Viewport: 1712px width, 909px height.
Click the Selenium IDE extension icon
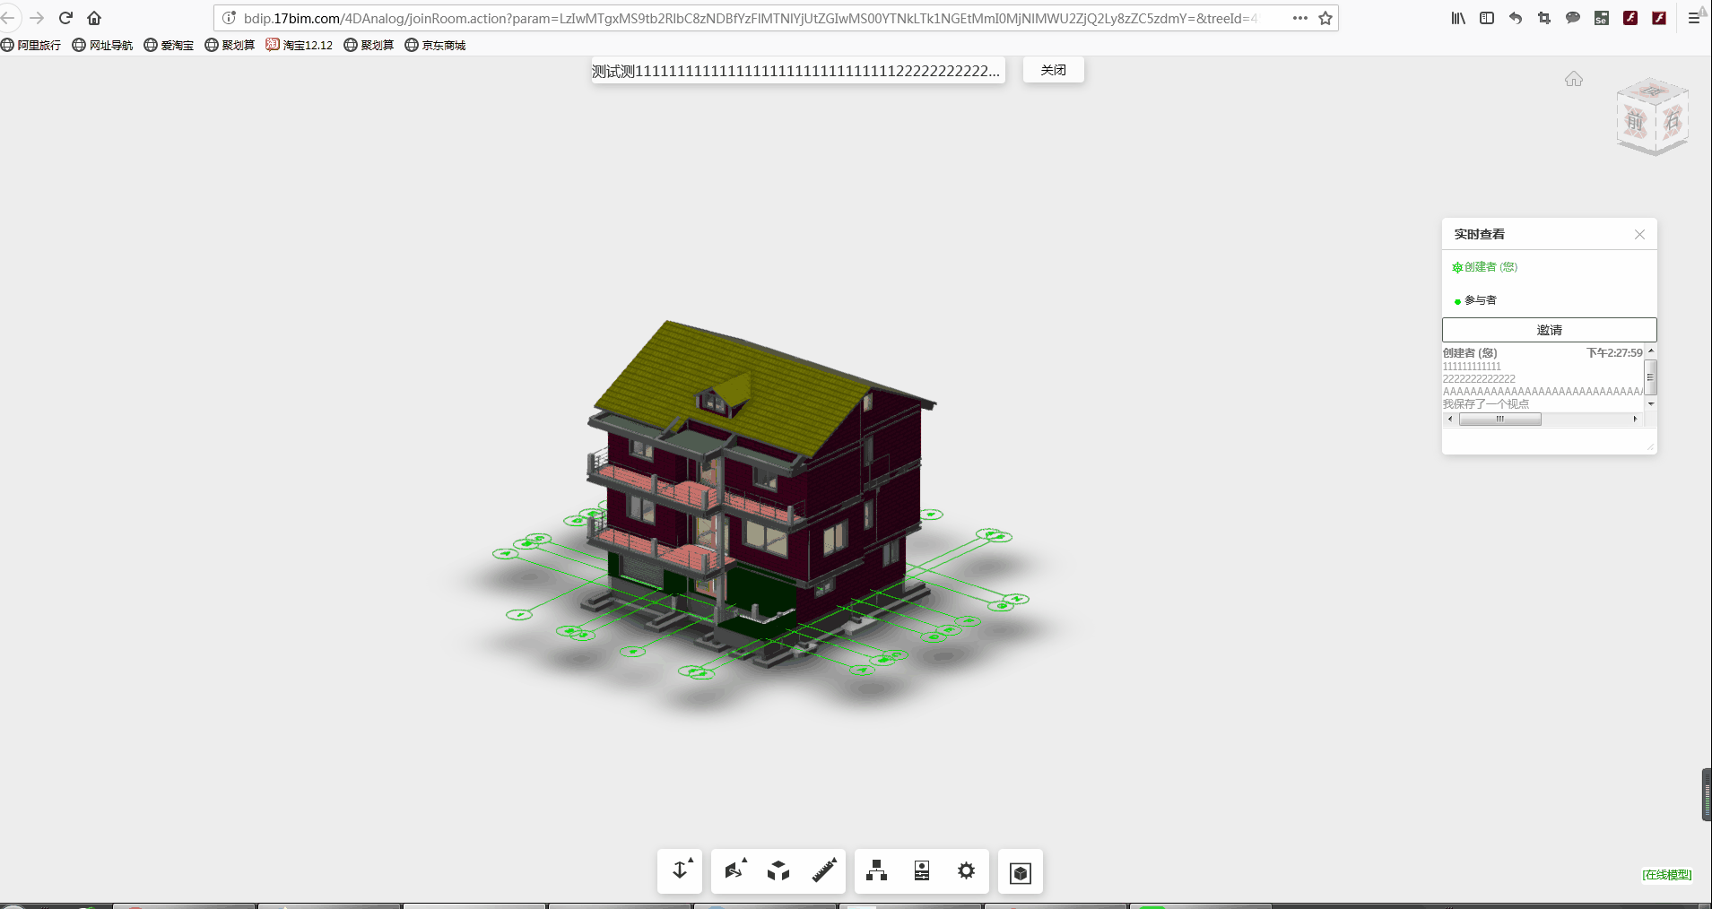click(1602, 18)
